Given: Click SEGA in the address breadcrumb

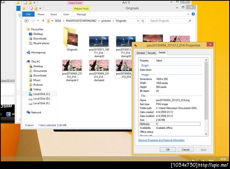Looking at the screenshot, I should pyautogui.click(x=58, y=21).
